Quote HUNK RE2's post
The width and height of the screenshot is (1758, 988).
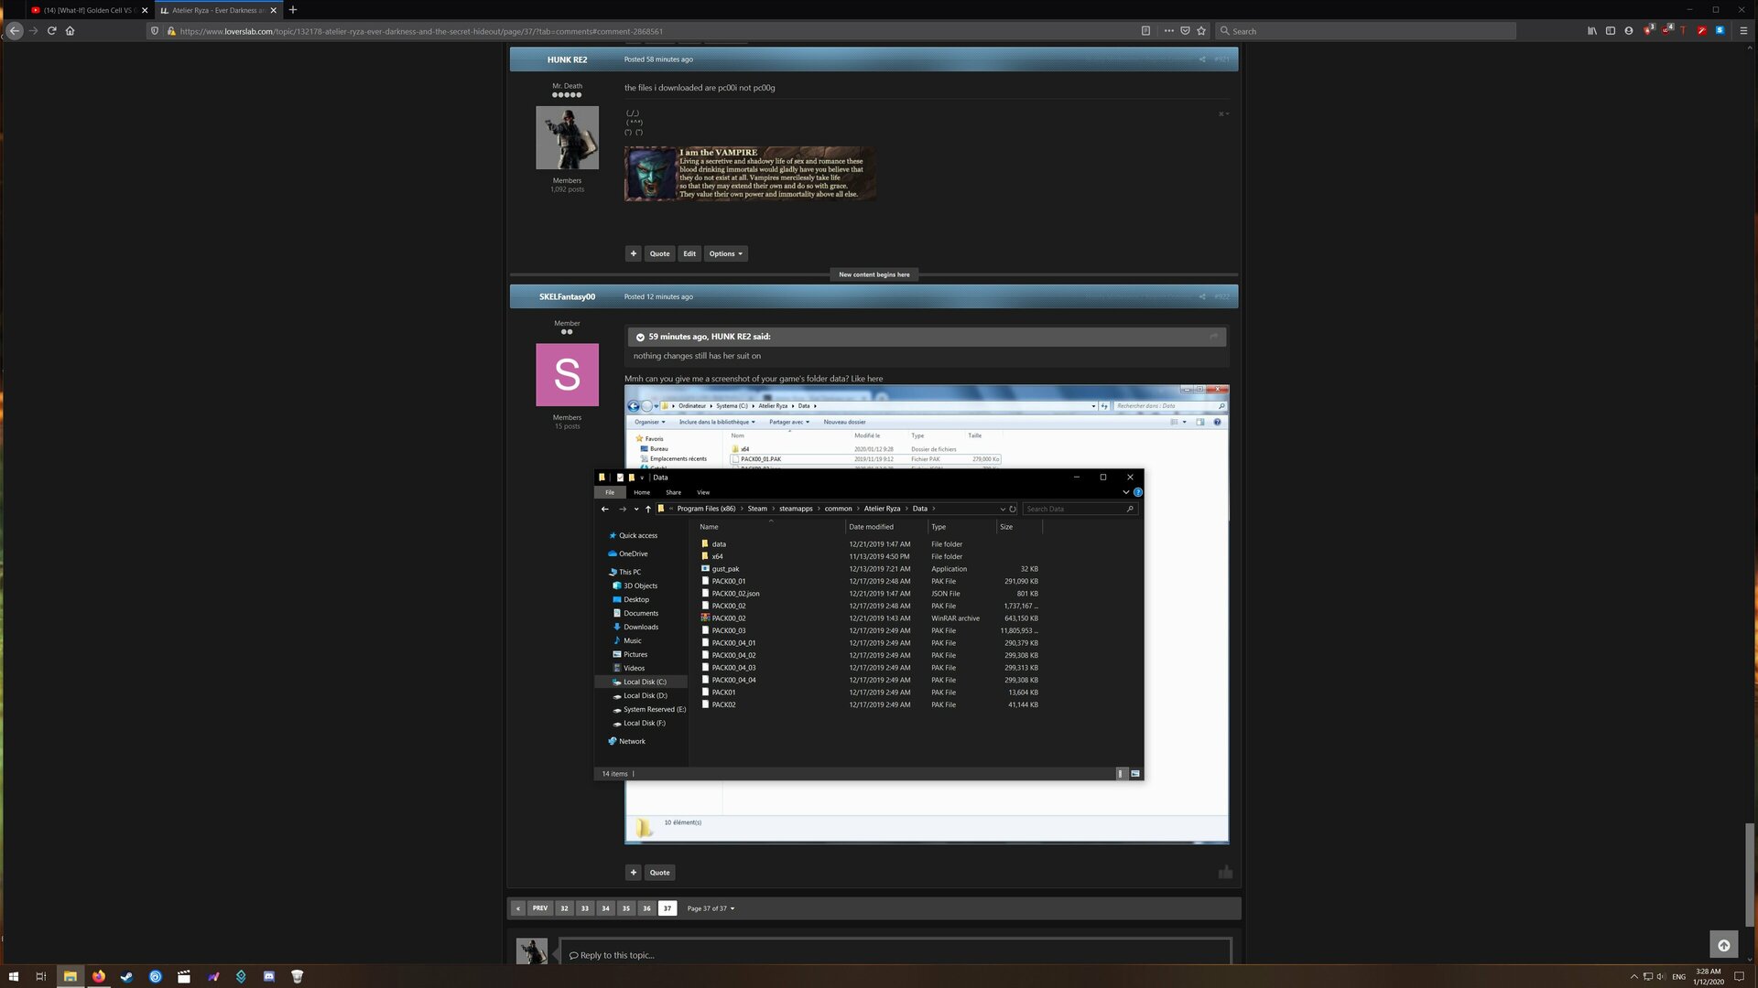pos(659,253)
